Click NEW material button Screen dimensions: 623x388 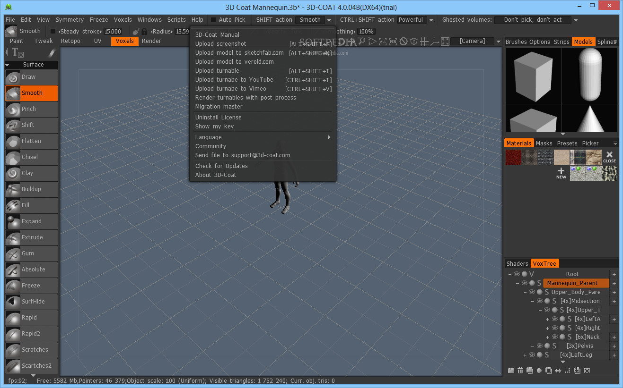(x=561, y=173)
